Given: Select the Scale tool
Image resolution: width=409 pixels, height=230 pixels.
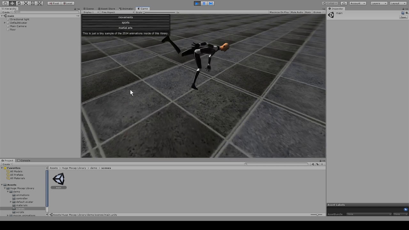Looking at the screenshot, I should (x=26, y=3).
